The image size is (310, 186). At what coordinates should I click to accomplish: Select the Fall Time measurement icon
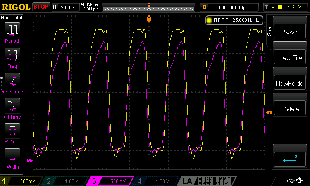point(12,105)
